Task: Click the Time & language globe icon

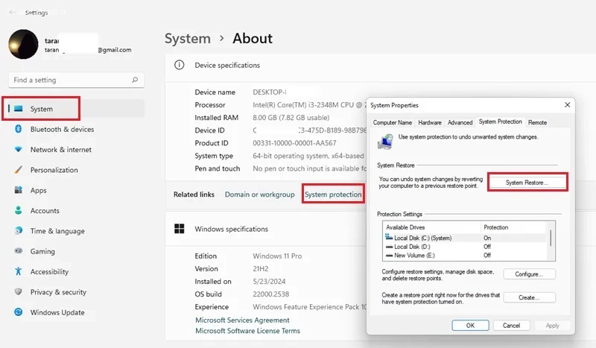Action: (x=18, y=230)
